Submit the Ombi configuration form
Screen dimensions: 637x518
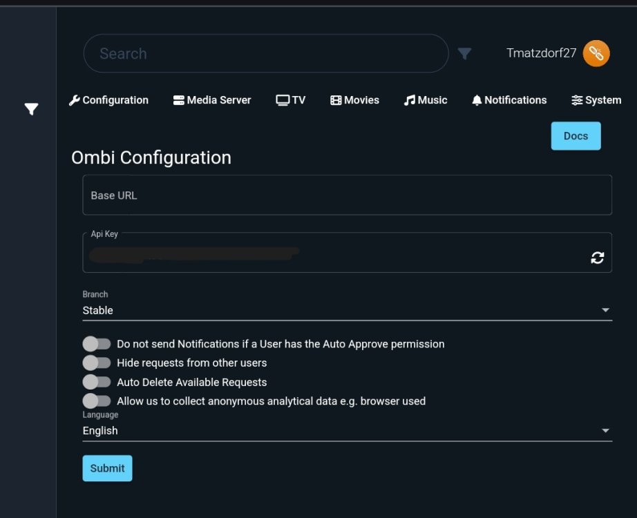(x=107, y=468)
